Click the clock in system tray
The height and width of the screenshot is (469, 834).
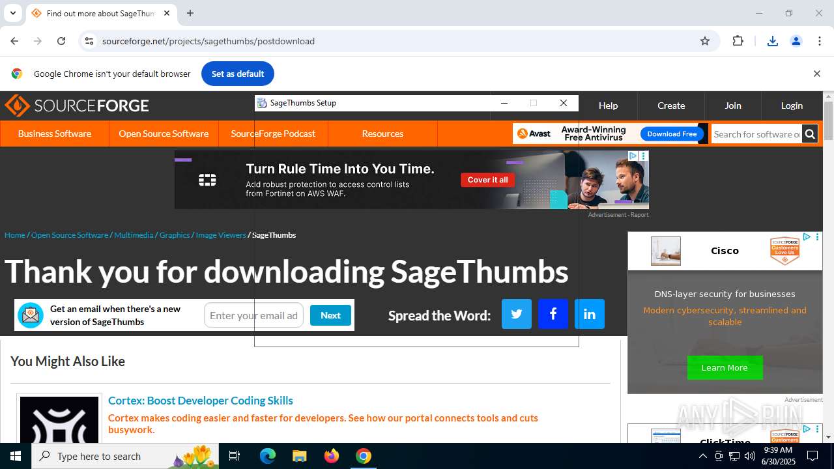pos(779,456)
